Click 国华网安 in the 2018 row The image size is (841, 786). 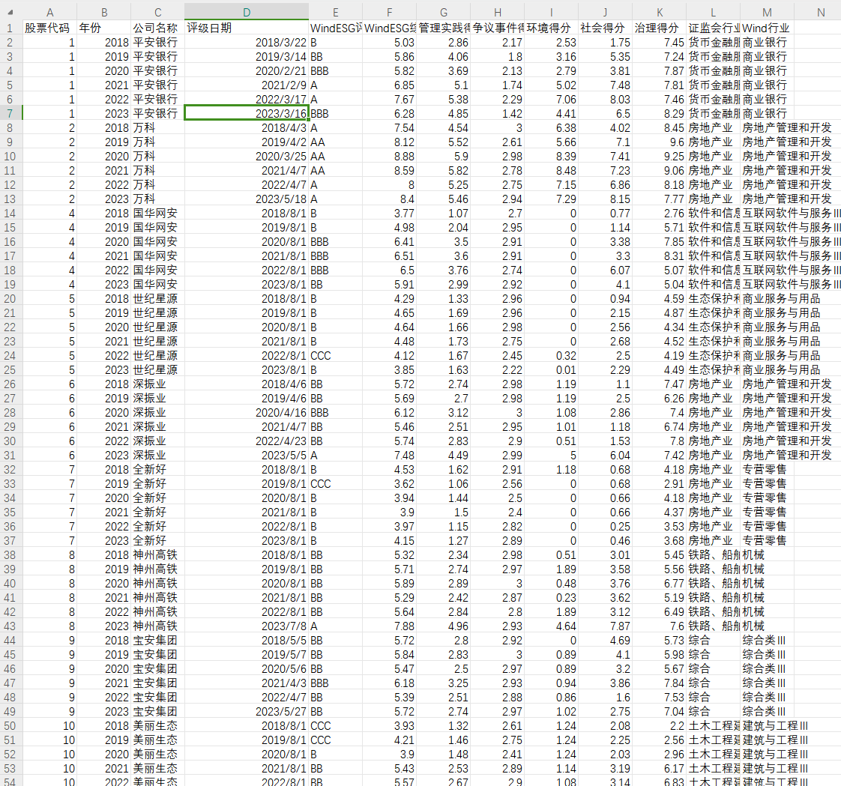[157, 214]
